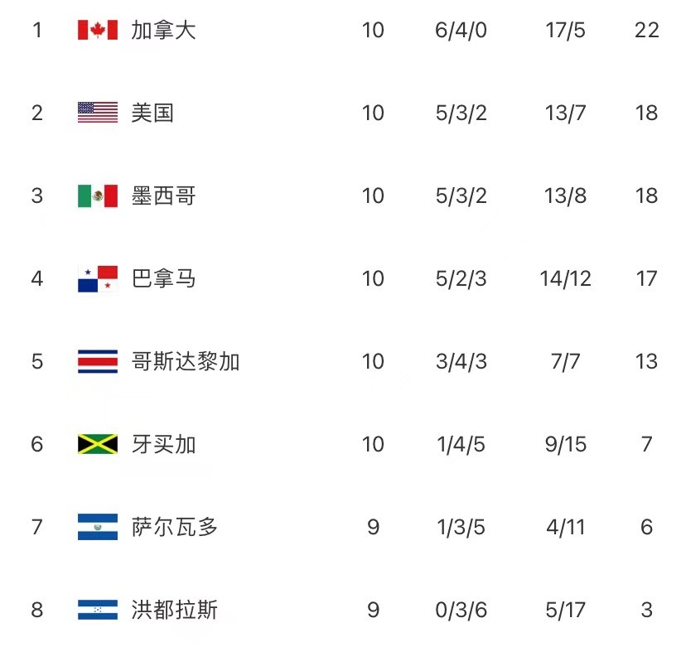686x647 pixels.
Task: Click the 14/12 goals value for Panama
Action: [565, 278]
